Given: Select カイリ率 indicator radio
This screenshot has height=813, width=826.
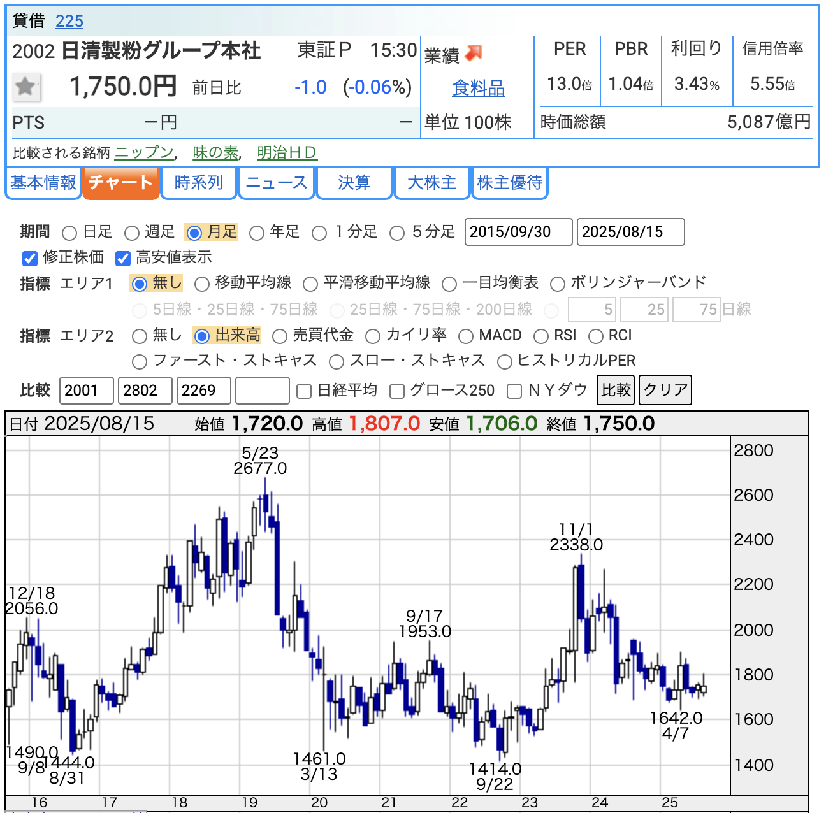Looking at the screenshot, I should click(373, 336).
